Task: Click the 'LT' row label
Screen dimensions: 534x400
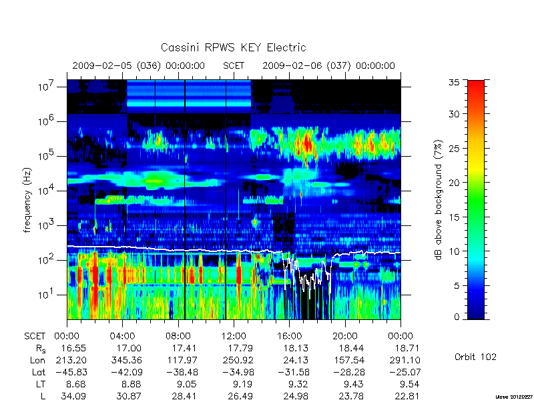Action: 41,385
